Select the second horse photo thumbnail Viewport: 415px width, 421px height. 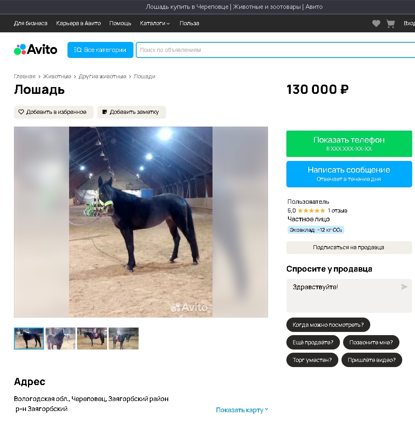tap(60, 338)
